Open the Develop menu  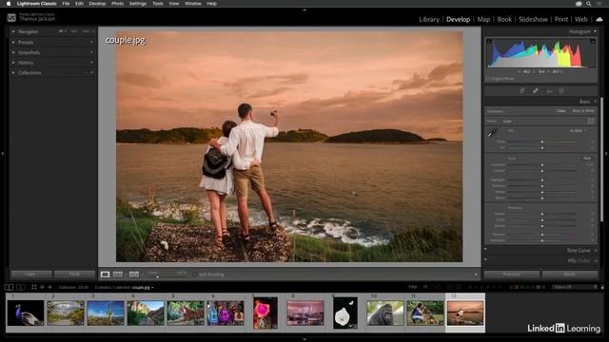[97, 4]
